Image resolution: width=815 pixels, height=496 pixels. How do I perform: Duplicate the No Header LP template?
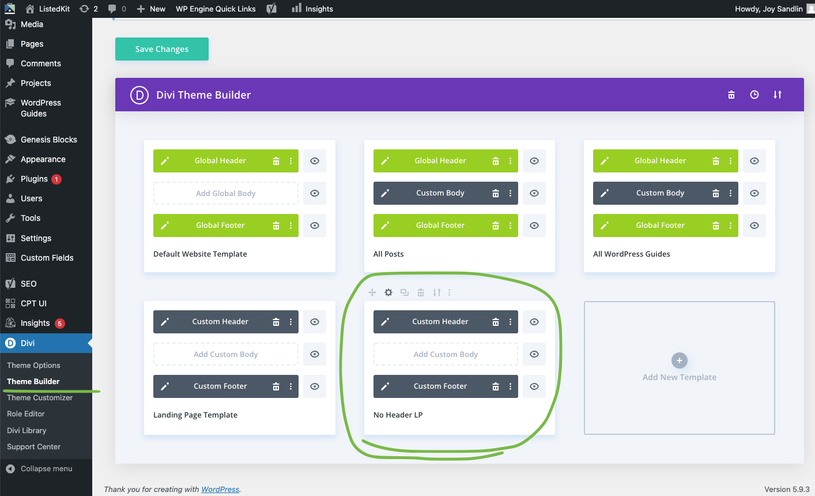[x=405, y=292]
